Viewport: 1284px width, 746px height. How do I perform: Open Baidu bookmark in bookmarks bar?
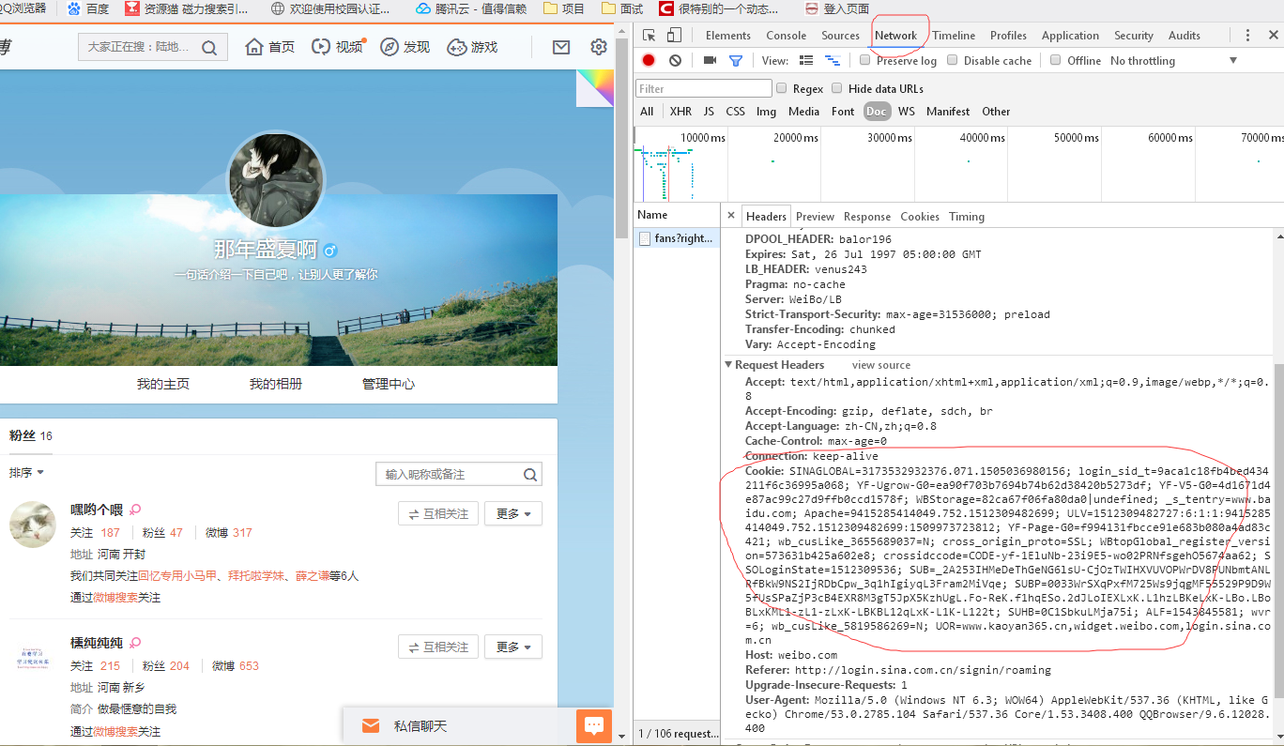tap(88, 8)
